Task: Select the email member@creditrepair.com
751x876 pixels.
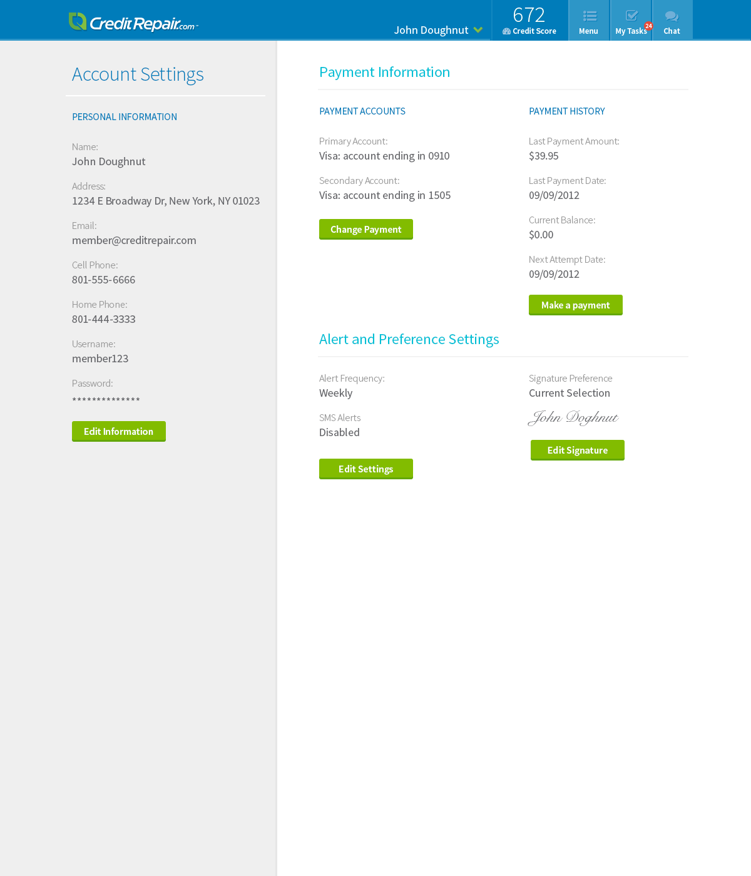Action: click(134, 240)
